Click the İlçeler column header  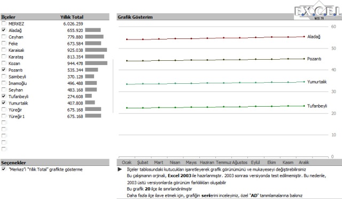(8, 17)
